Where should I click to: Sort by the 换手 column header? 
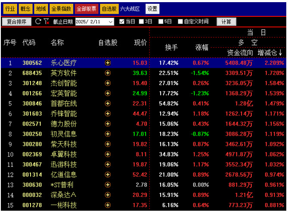pyautogui.click(x=171, y=48)
